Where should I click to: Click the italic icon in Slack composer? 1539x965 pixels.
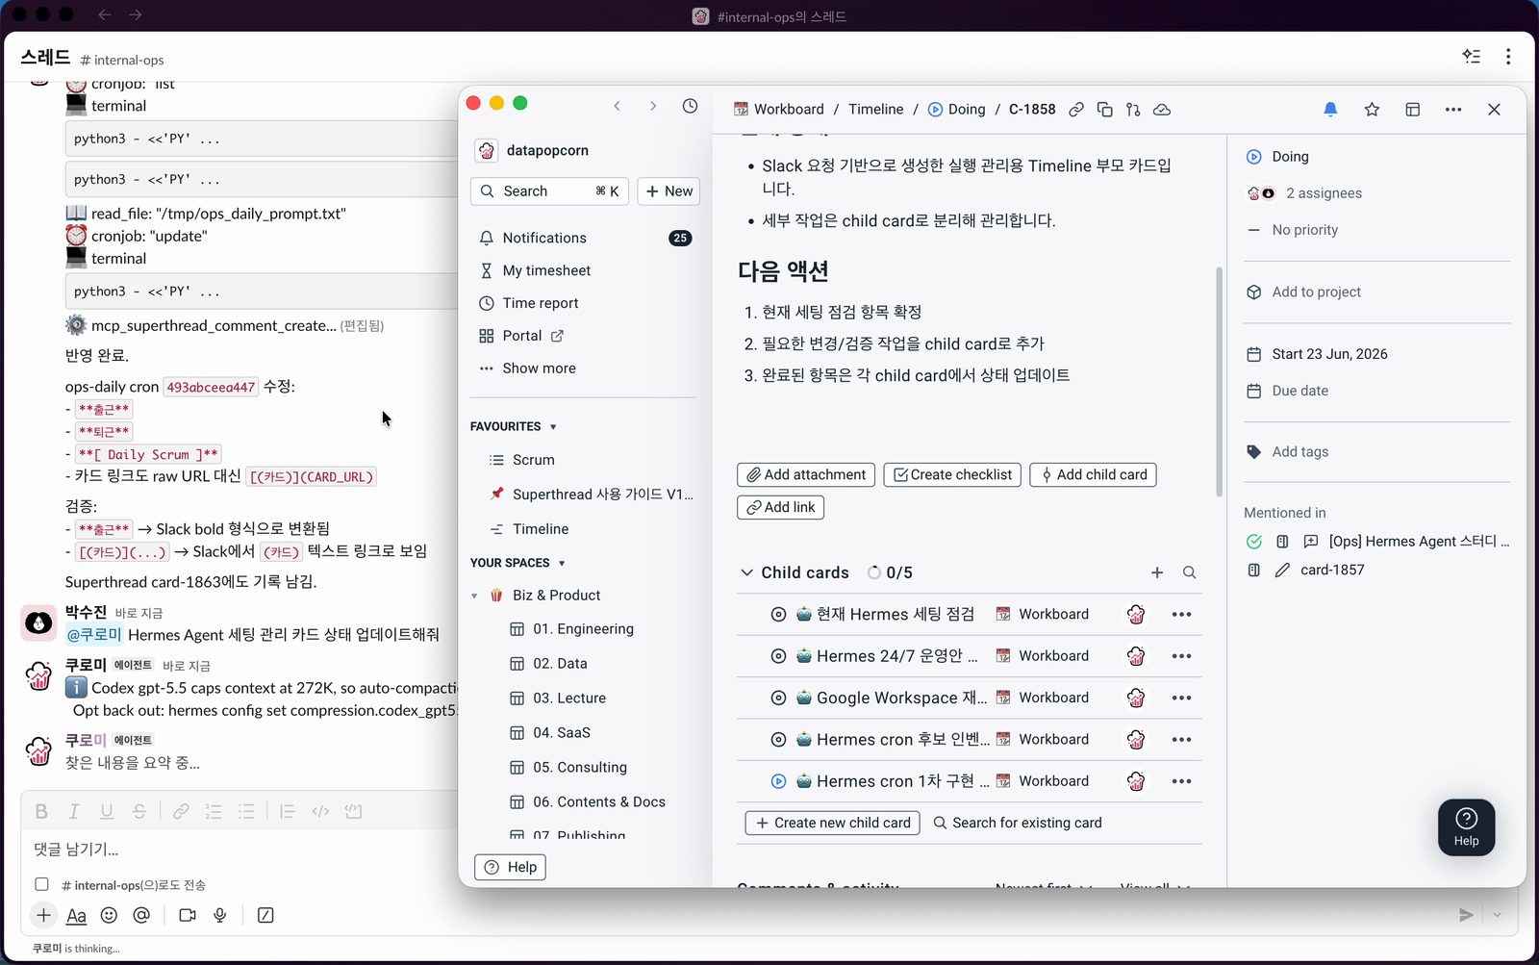[x=73, y=811]
